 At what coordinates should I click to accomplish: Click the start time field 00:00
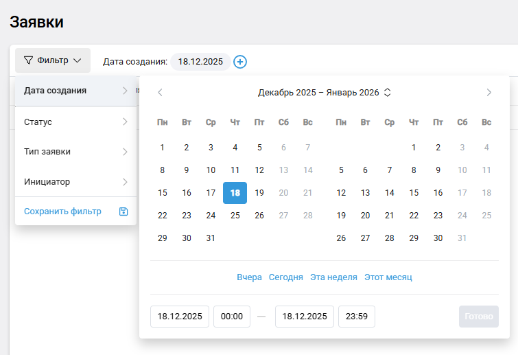232,317
